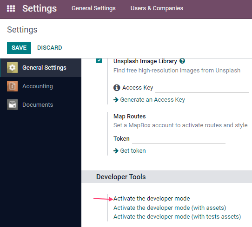The image size is (252, 227).
Task: Activate developer mode with tests assets
Action: [x=177, y=217]
